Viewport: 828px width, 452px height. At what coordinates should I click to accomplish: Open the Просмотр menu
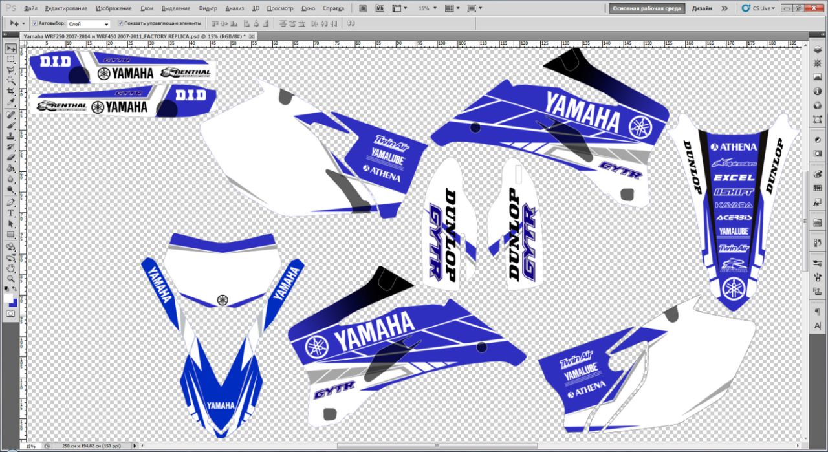(279, 8)
